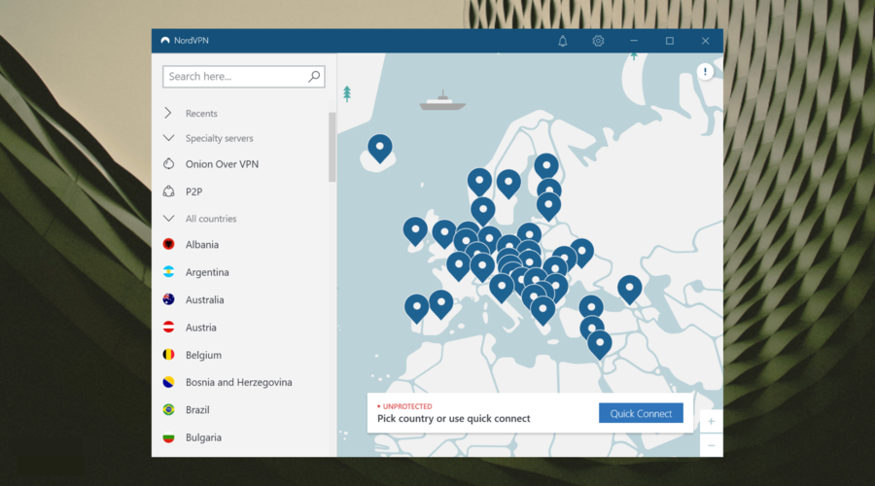Click the search magnifier icon
The image size is (875, 486).
coord(314,77)
